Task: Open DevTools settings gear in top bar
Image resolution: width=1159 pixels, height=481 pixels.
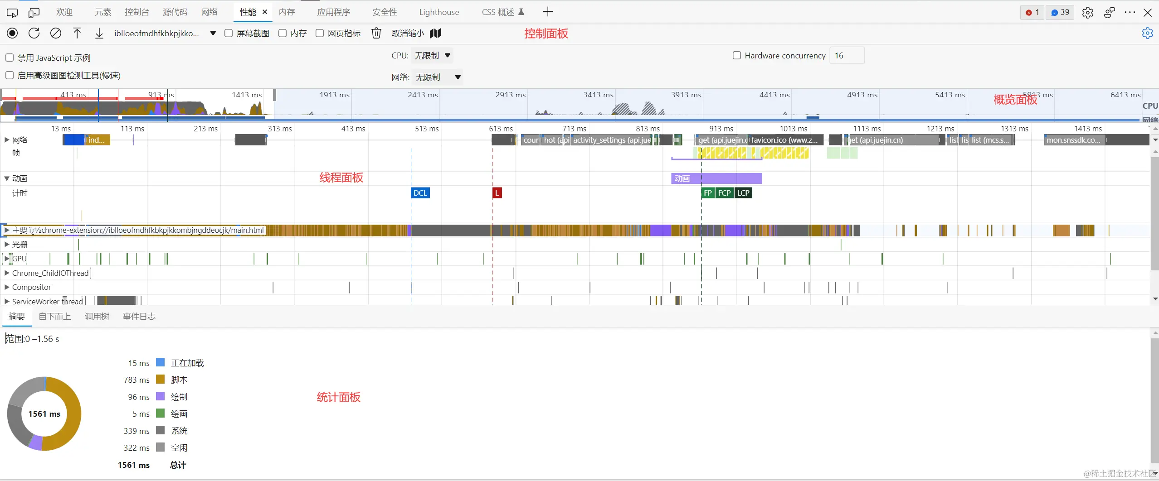Action: 1087,12
